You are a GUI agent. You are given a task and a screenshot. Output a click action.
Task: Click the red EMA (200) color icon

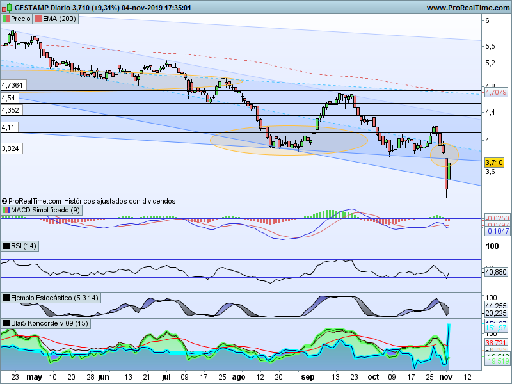[x=38, y=19]
